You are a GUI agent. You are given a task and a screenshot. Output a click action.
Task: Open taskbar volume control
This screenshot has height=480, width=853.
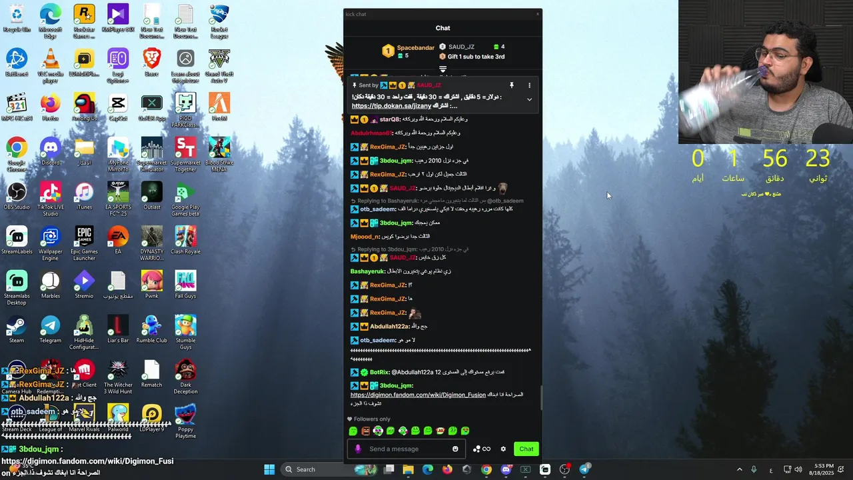click(798, 469)
